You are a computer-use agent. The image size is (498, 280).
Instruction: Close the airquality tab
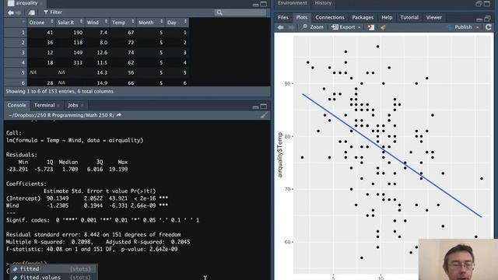tap(41, 3)
